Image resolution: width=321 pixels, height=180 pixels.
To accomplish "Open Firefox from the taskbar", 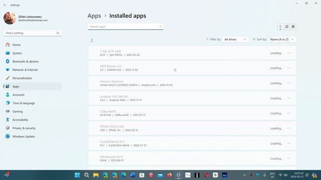I will (170, 175).
